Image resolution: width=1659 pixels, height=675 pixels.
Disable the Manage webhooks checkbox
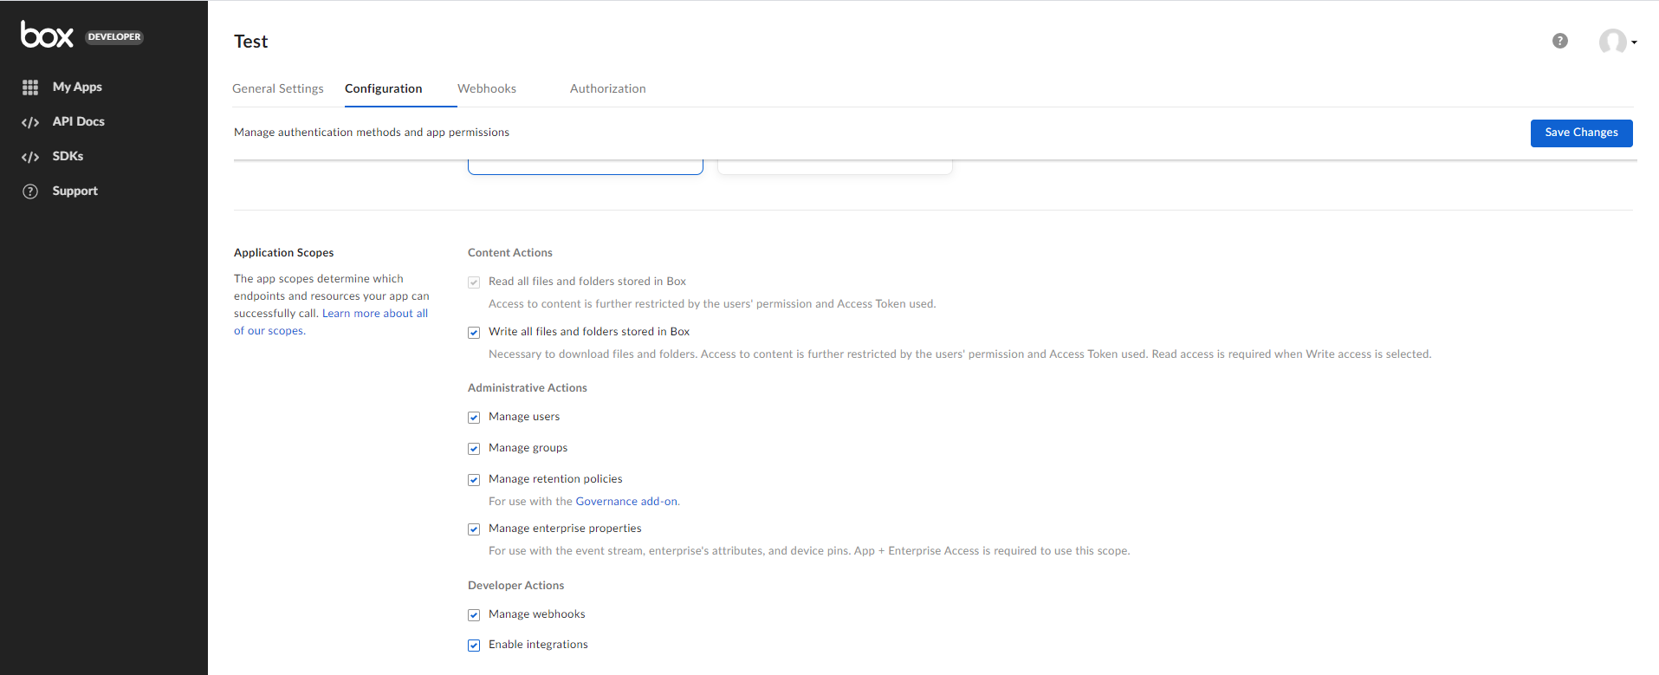pos(474,615)
